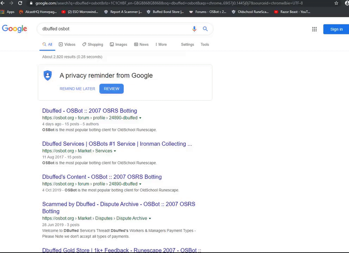This screenshot has height=253, width=349.
Task: Click the REVIEW button
Action: pyautogui.click(x=112, y=89)
